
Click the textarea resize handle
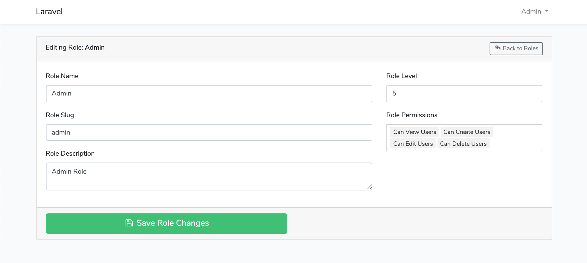click(370, 187)
